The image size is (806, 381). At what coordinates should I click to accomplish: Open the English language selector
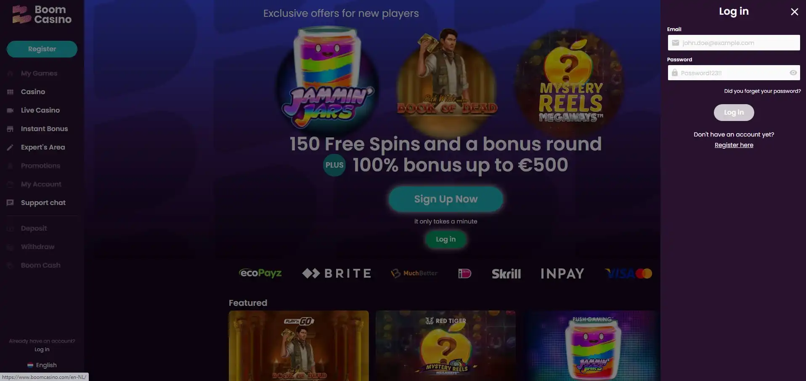pos(42,365)
